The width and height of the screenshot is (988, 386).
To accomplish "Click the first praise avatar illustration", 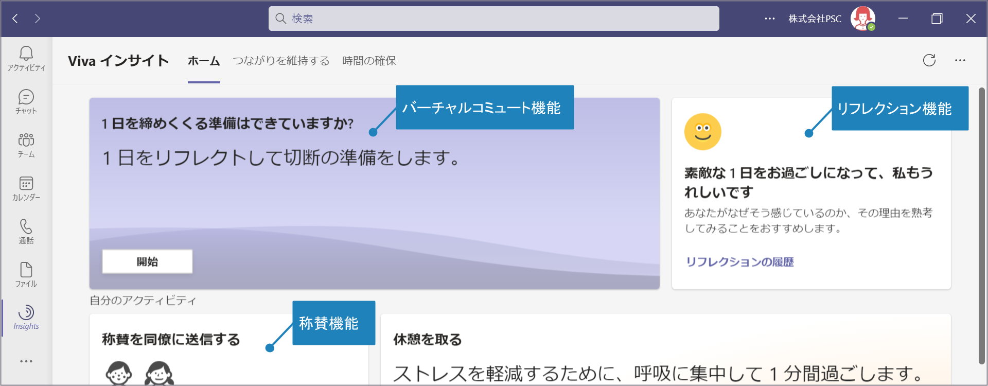I will (119, 373).
